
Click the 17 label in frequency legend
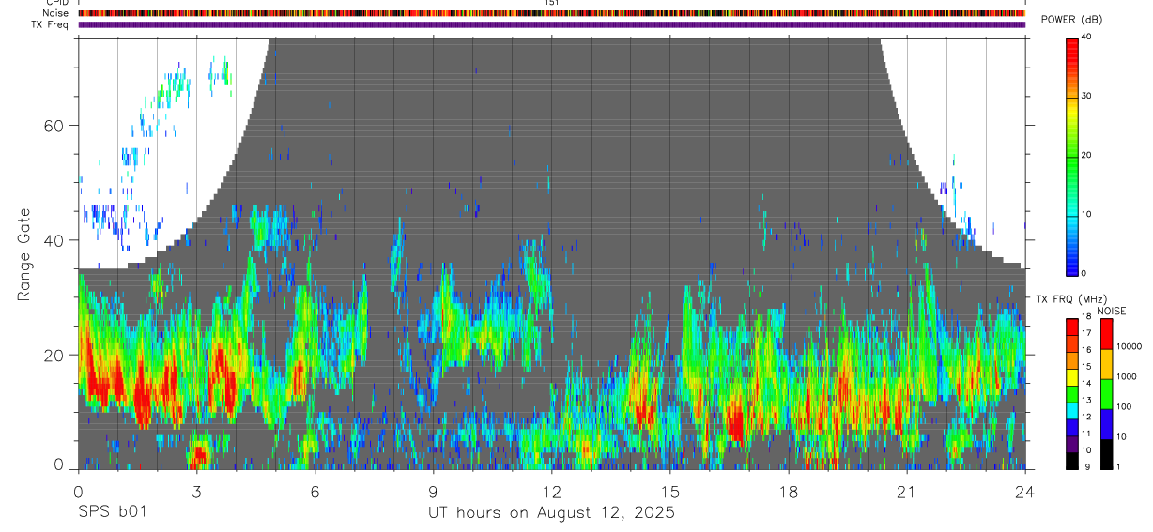click(1086, 333)
